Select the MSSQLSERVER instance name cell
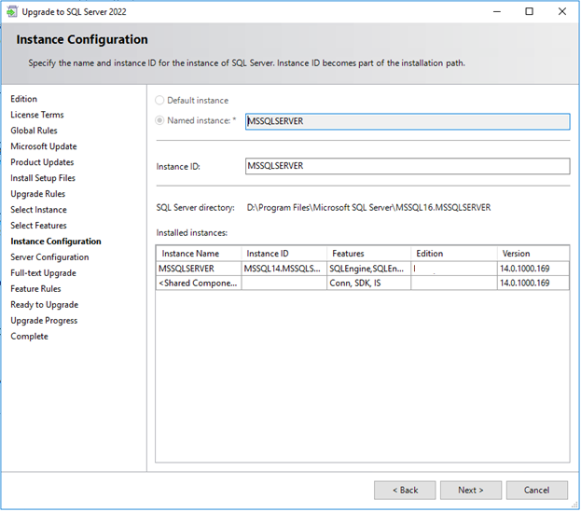 tap(199, 269)
